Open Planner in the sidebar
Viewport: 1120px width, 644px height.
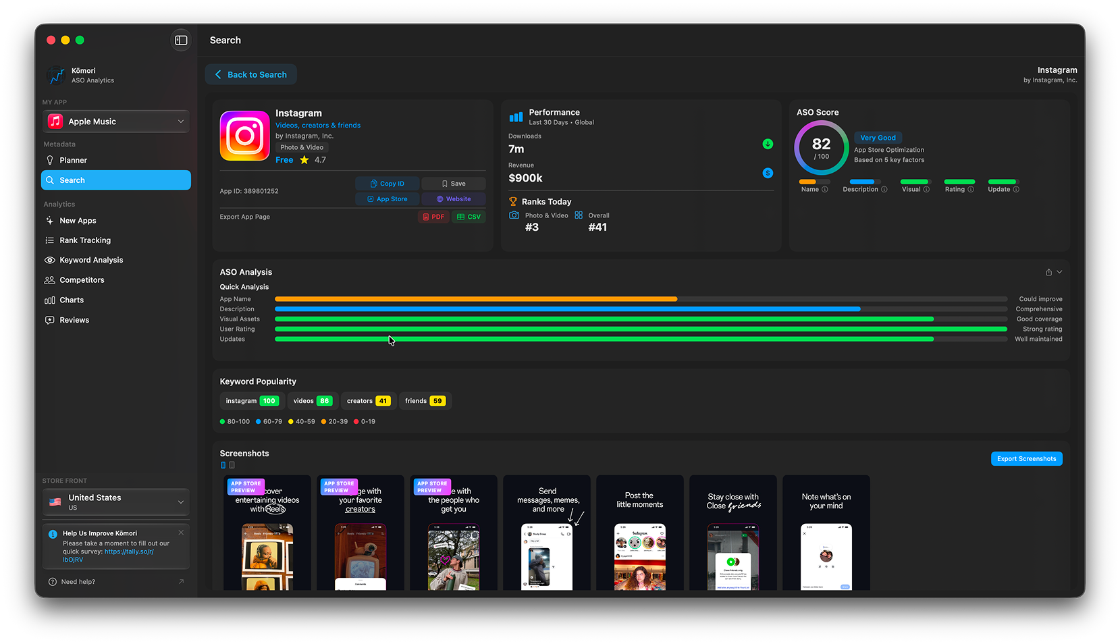click(x=116, y=161)
